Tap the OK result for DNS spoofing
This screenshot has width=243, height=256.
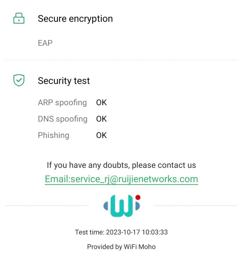pos(102,119)
